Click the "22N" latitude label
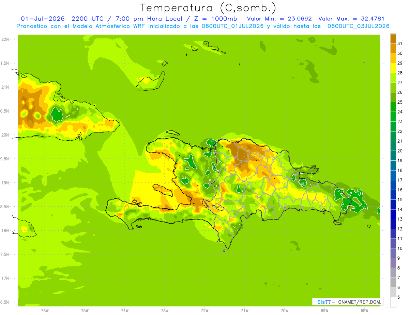The width and height of the screenshot is (409, 315). [x=5, y=39]
